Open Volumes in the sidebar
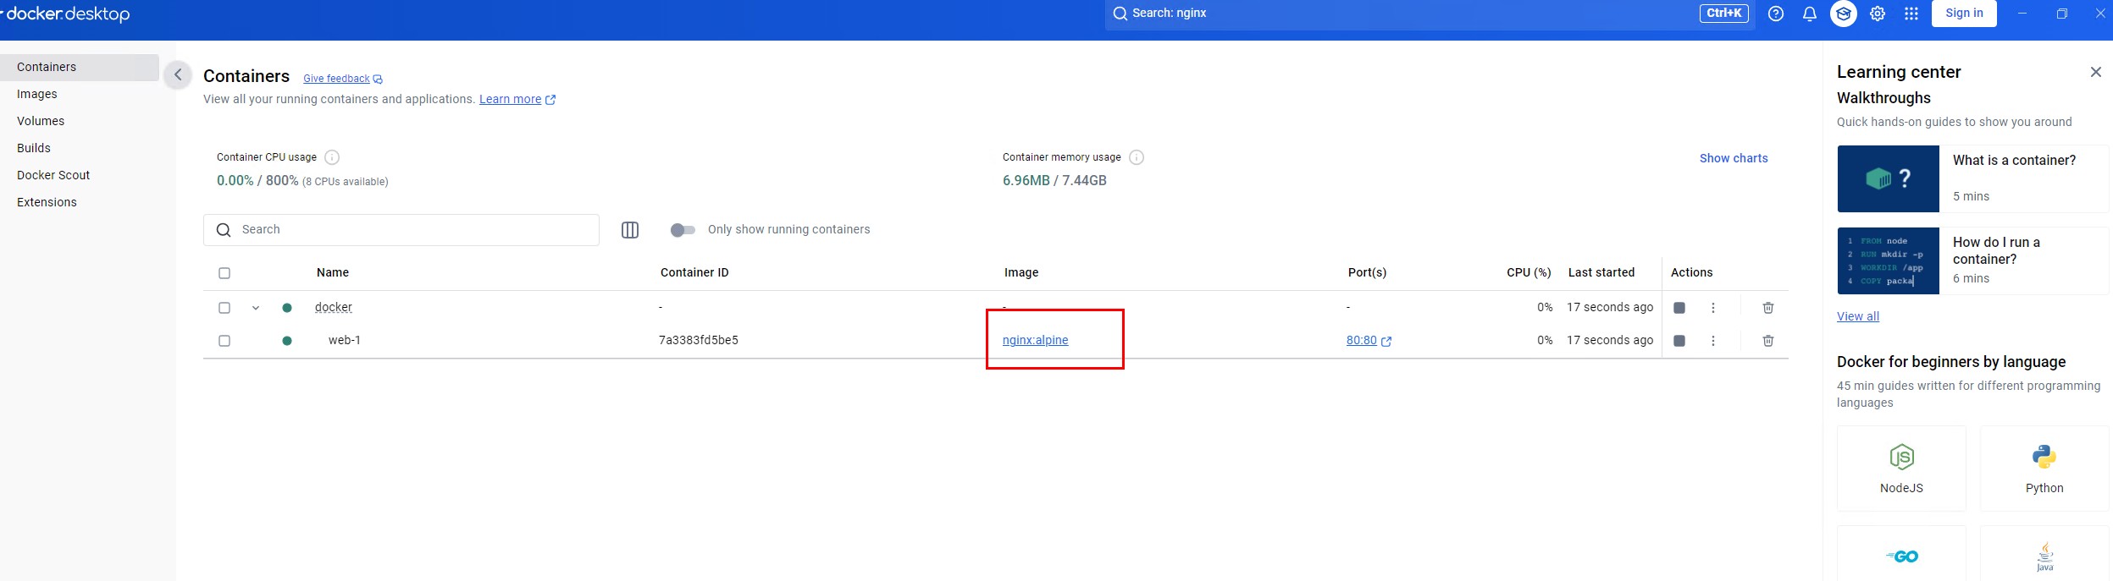 [x=41, y=121]
